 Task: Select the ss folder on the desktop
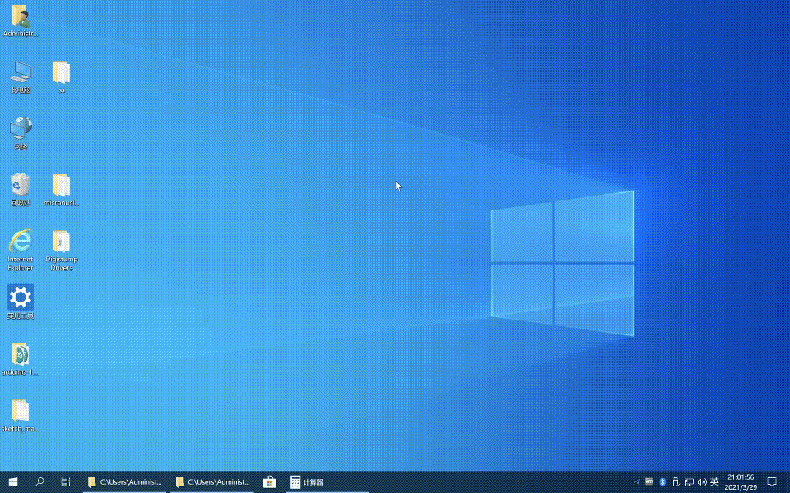point(62,77)
